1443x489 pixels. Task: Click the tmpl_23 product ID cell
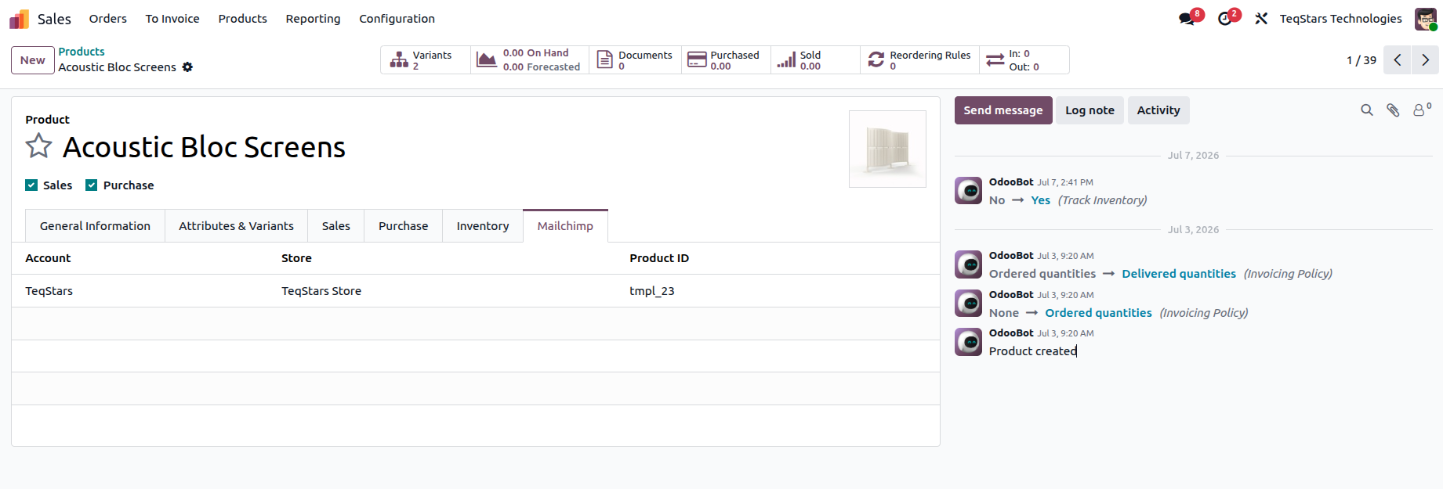652,291
